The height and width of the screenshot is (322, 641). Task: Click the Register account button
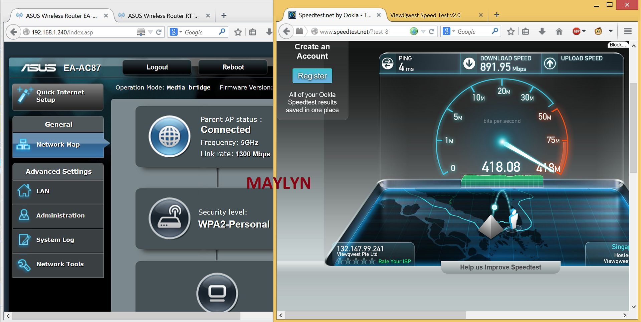[x=312, y=76]
